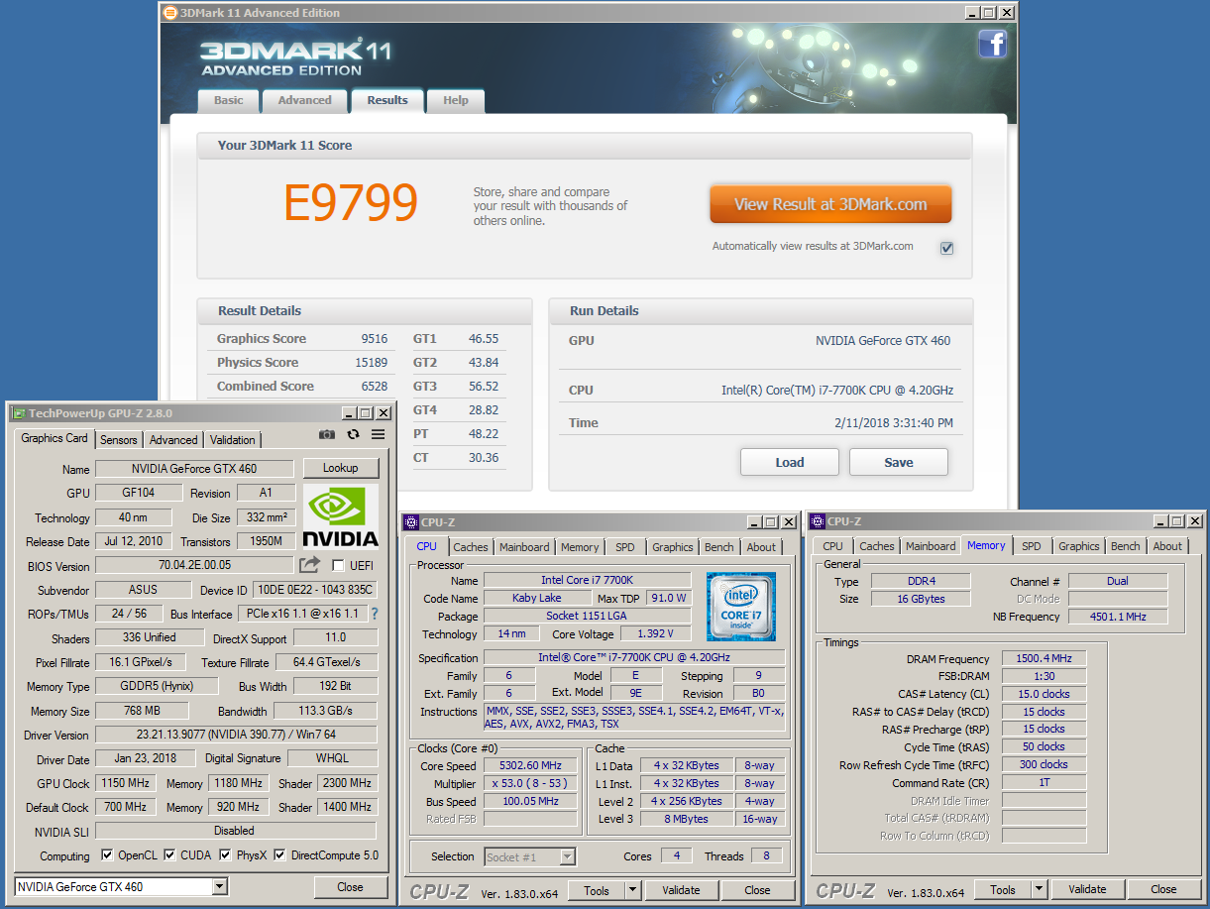Image resolution: width=1210 pixels, height=909 pixels.
Task: Click the E9799 score text
Action: [351, 203]
